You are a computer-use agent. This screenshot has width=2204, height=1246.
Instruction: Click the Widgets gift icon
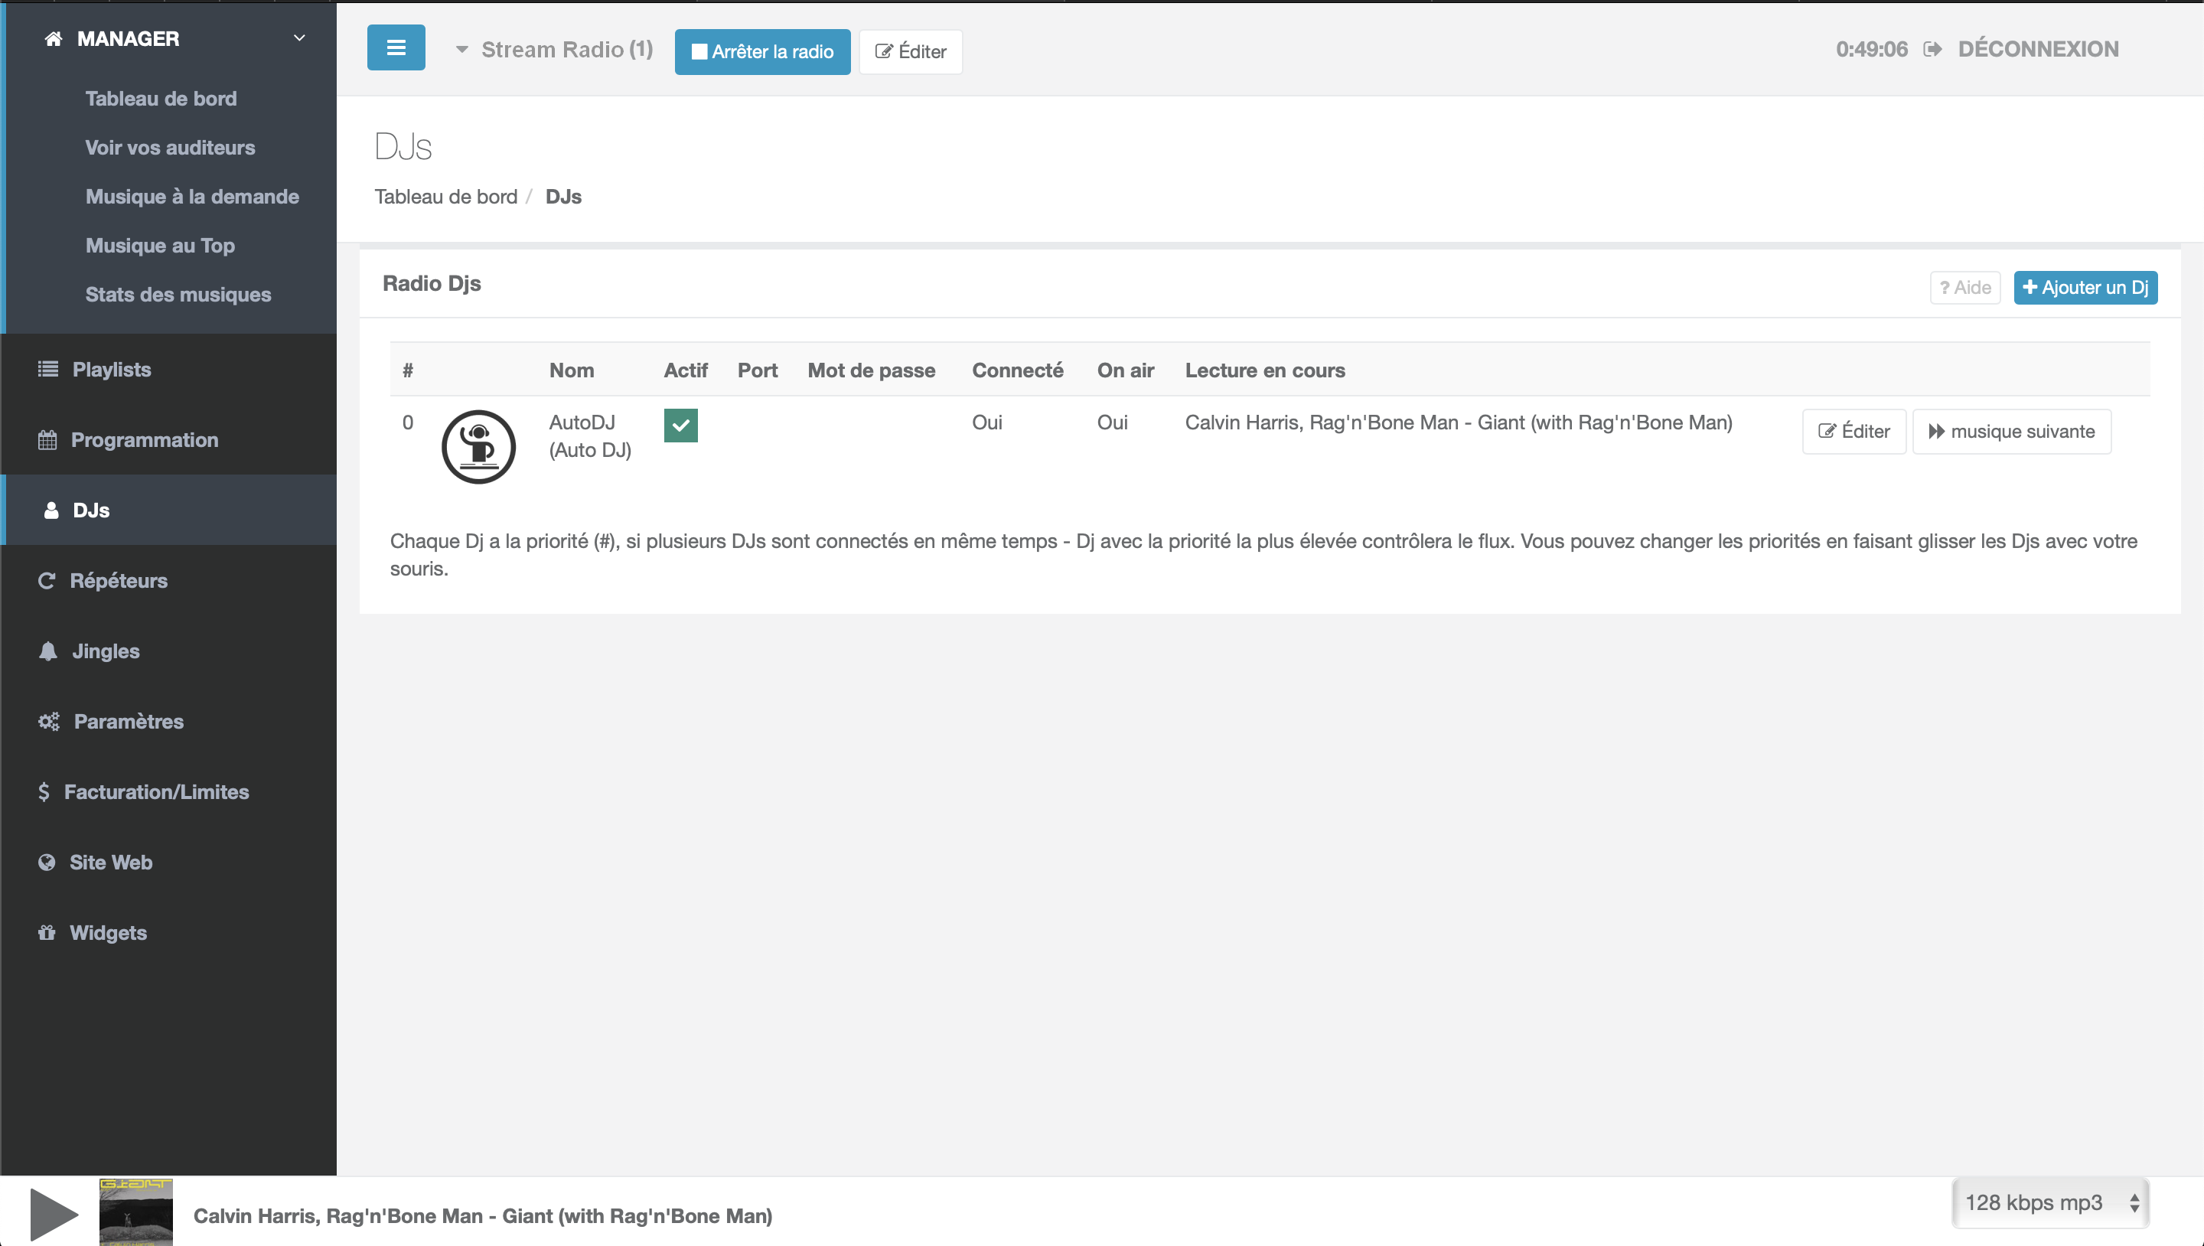click(x=47, y=933)
